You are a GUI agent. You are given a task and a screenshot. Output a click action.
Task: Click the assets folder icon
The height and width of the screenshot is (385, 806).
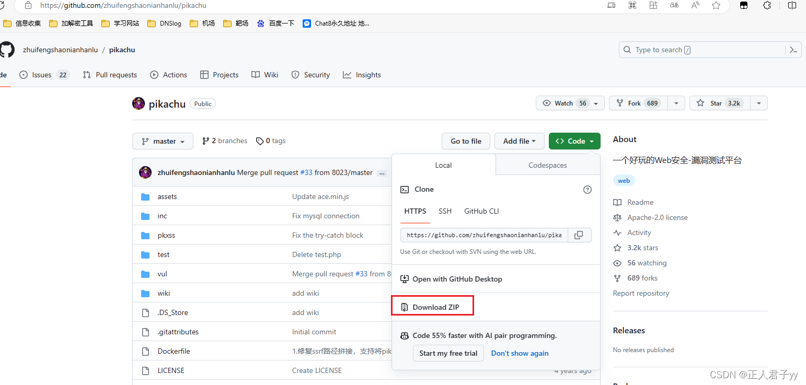pyautogui.click(x=145, y=197)
